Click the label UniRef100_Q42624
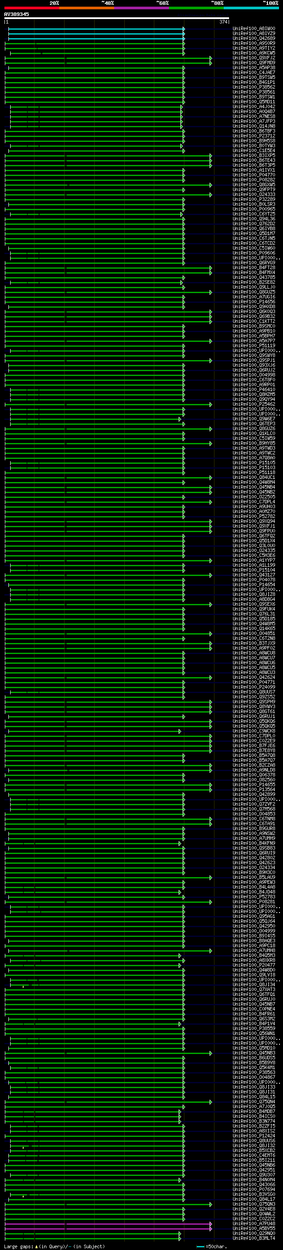 [254, 677]
